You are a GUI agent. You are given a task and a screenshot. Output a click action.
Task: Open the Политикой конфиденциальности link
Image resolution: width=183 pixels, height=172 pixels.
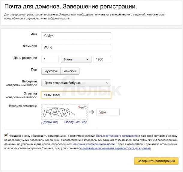click(x=93, y=144)
